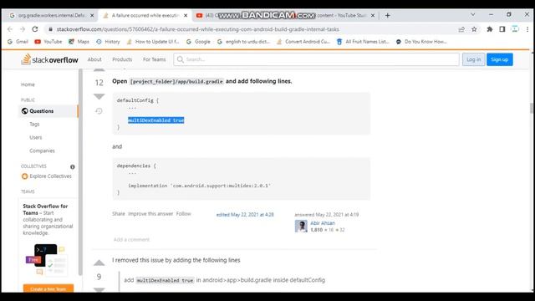
Task: Open Users in the sidebar
Action: click(x=35, y=137)
